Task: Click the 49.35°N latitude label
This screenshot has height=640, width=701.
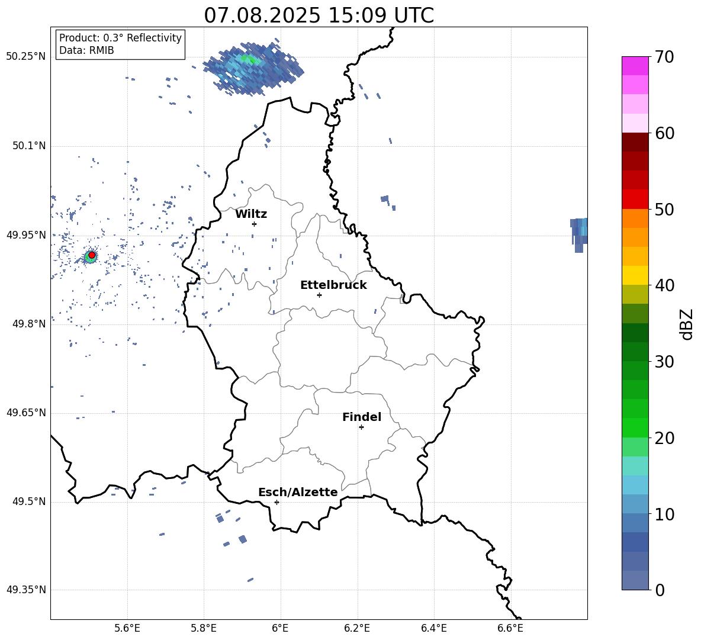Action: [x=27, y=590]
